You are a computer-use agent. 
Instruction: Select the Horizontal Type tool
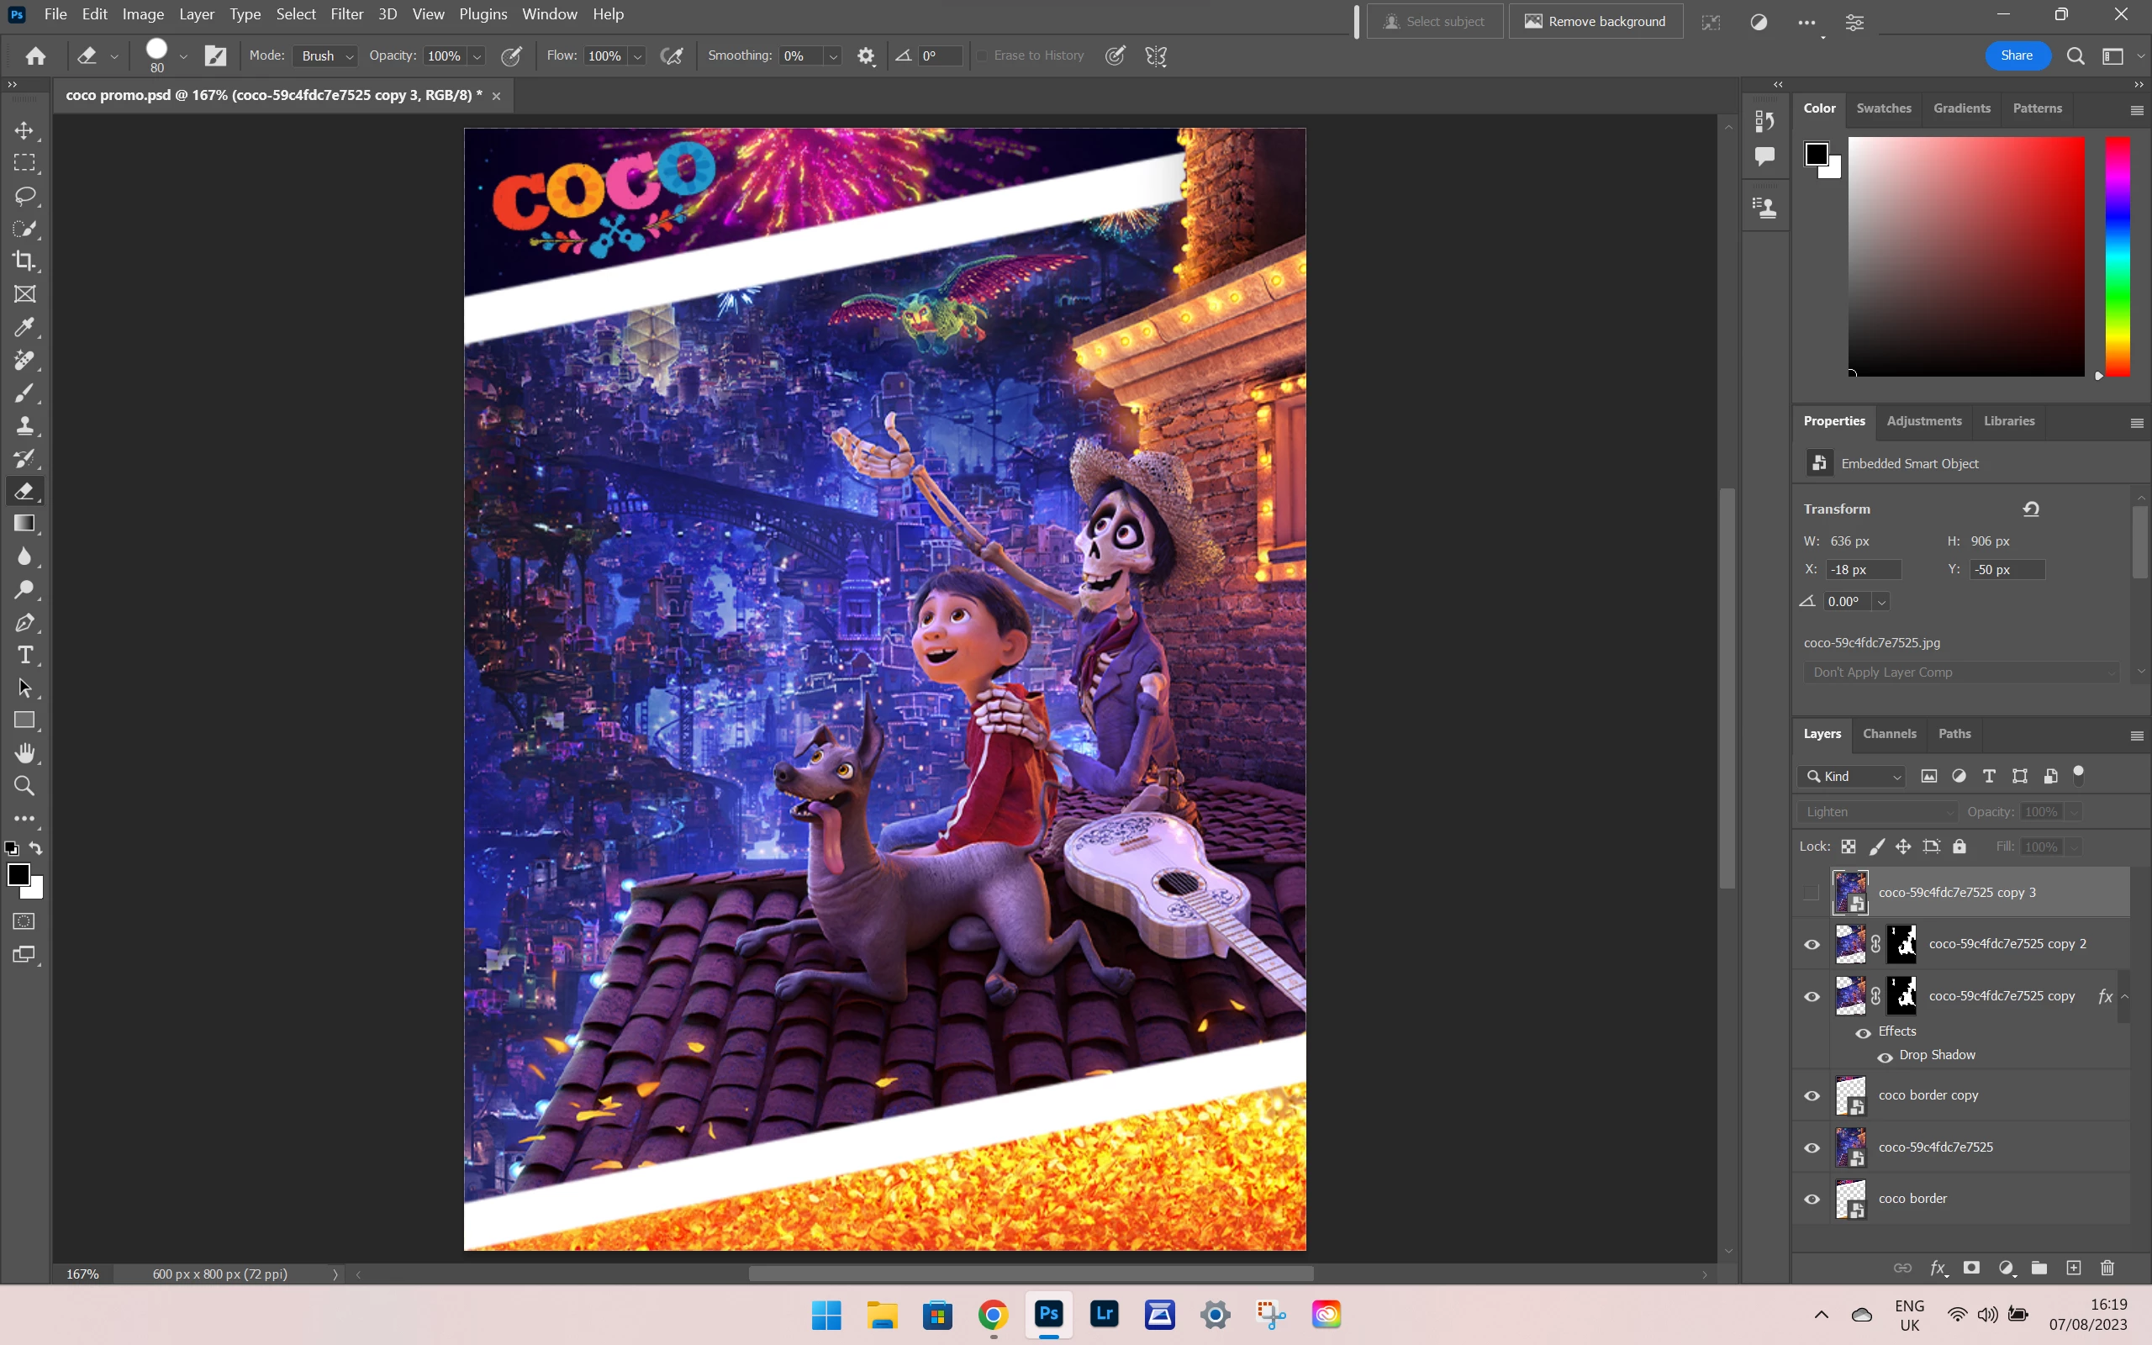(25, 656)
